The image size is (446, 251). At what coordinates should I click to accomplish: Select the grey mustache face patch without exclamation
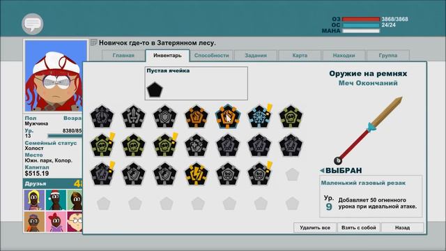(x=228, y=174)
